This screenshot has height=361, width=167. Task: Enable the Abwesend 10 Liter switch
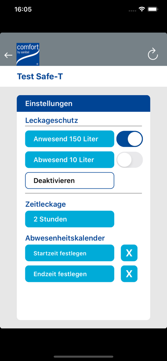click(x=130, y=160)
